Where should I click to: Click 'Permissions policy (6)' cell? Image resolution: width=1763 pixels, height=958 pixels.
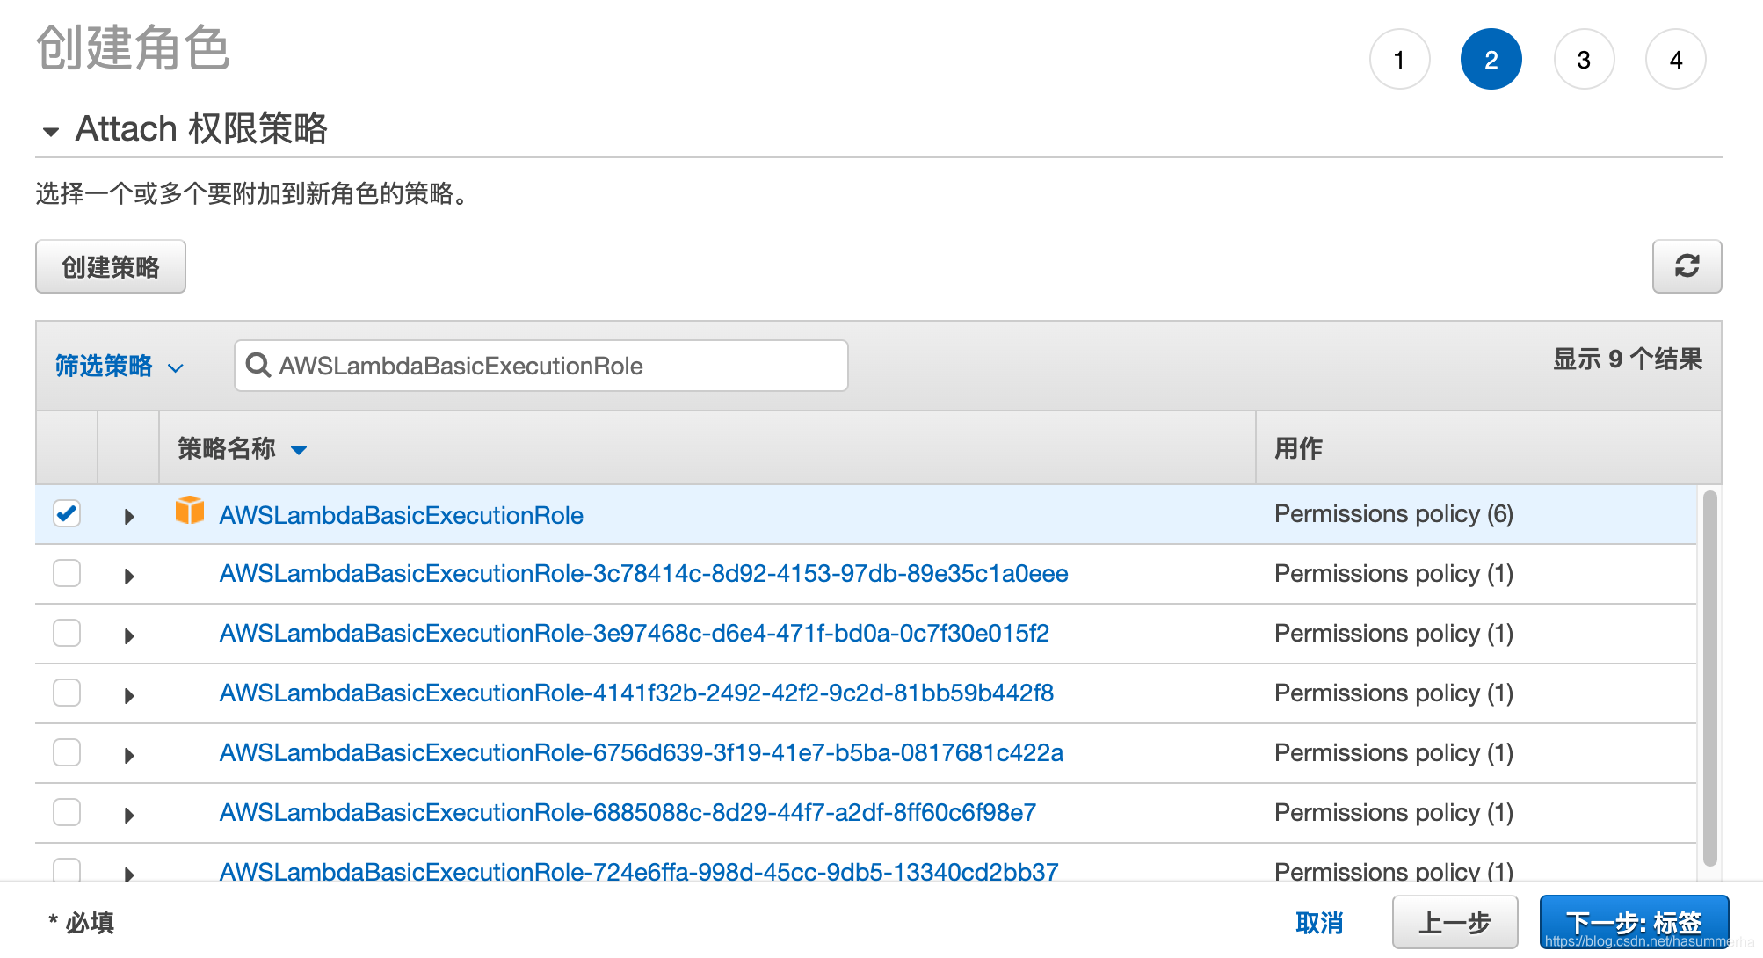1393,514
